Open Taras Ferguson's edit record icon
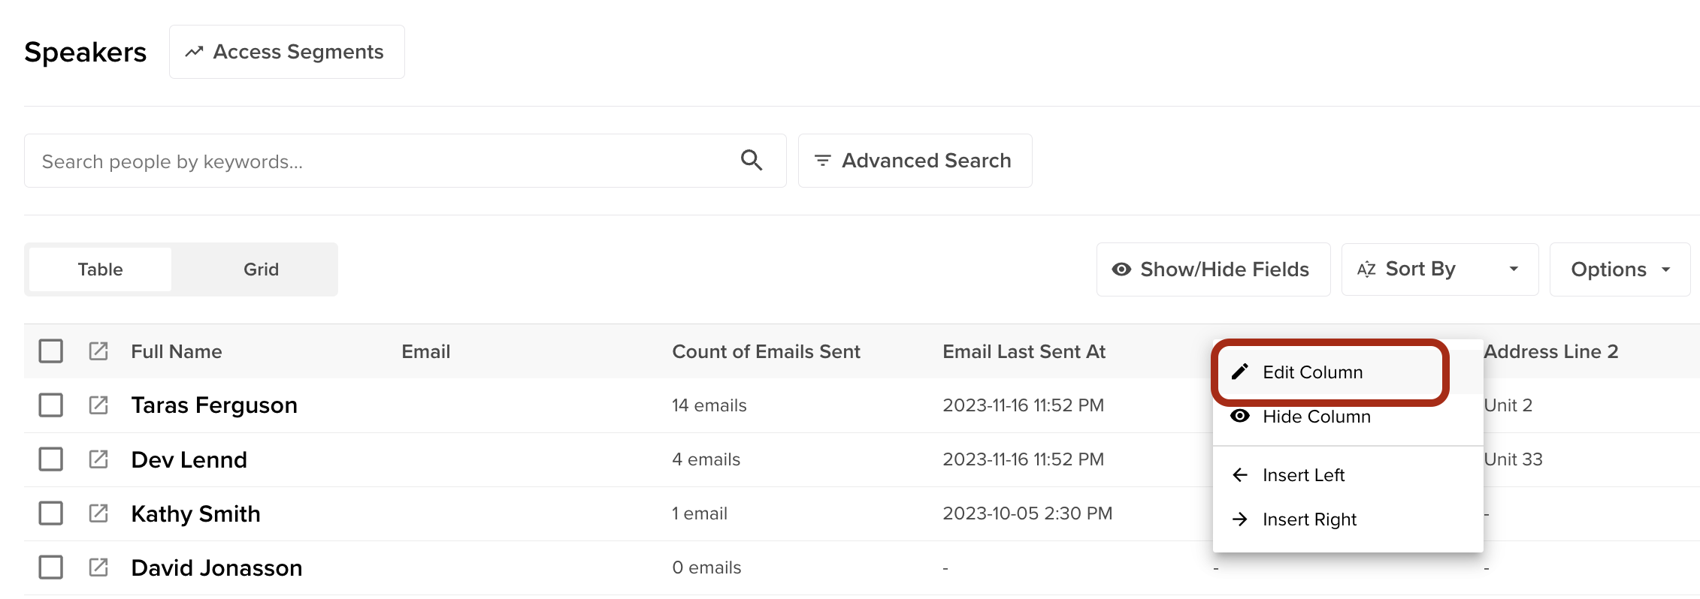The height and width of the screenshot is (599, 1700). click(98, 405)
